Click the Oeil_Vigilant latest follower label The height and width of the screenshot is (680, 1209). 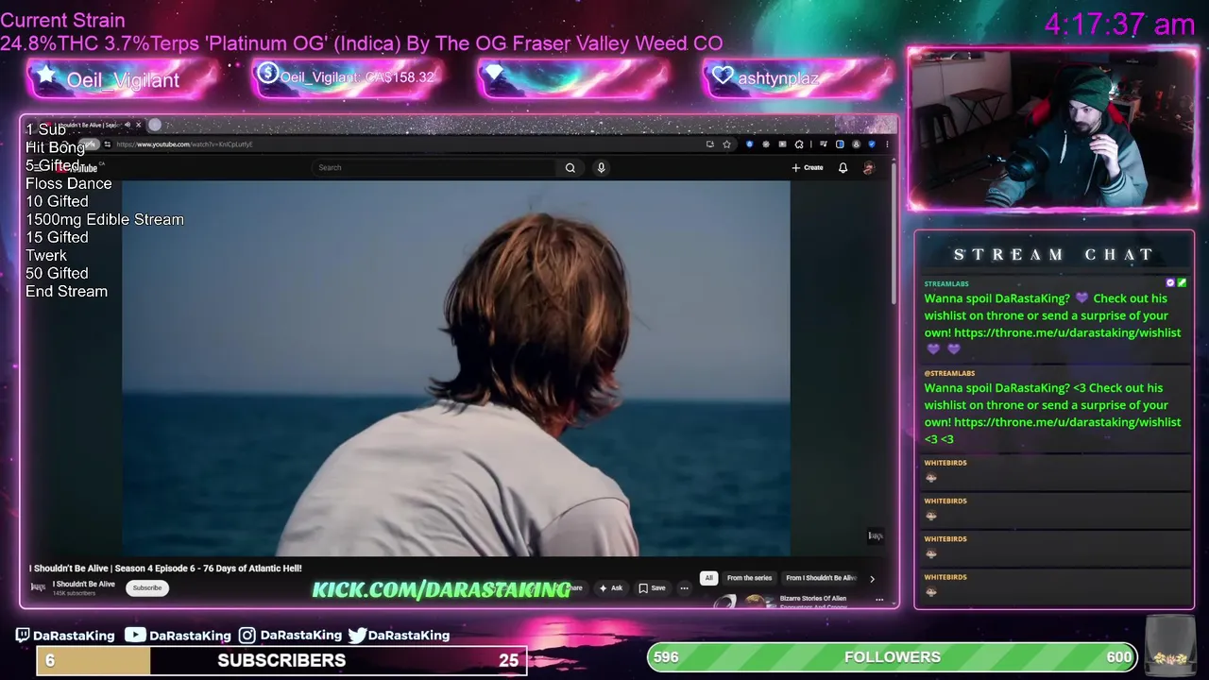point(123,80)
